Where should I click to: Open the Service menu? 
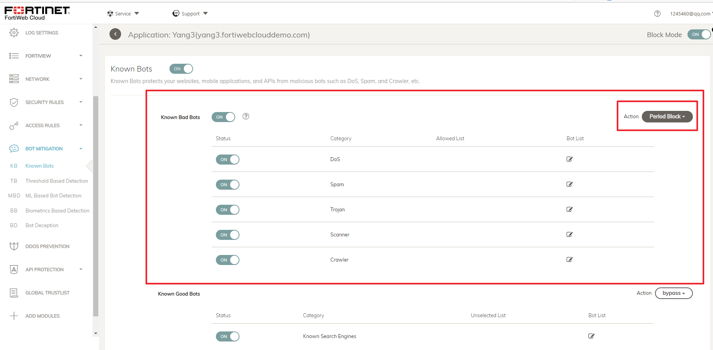tap(123, 14)
